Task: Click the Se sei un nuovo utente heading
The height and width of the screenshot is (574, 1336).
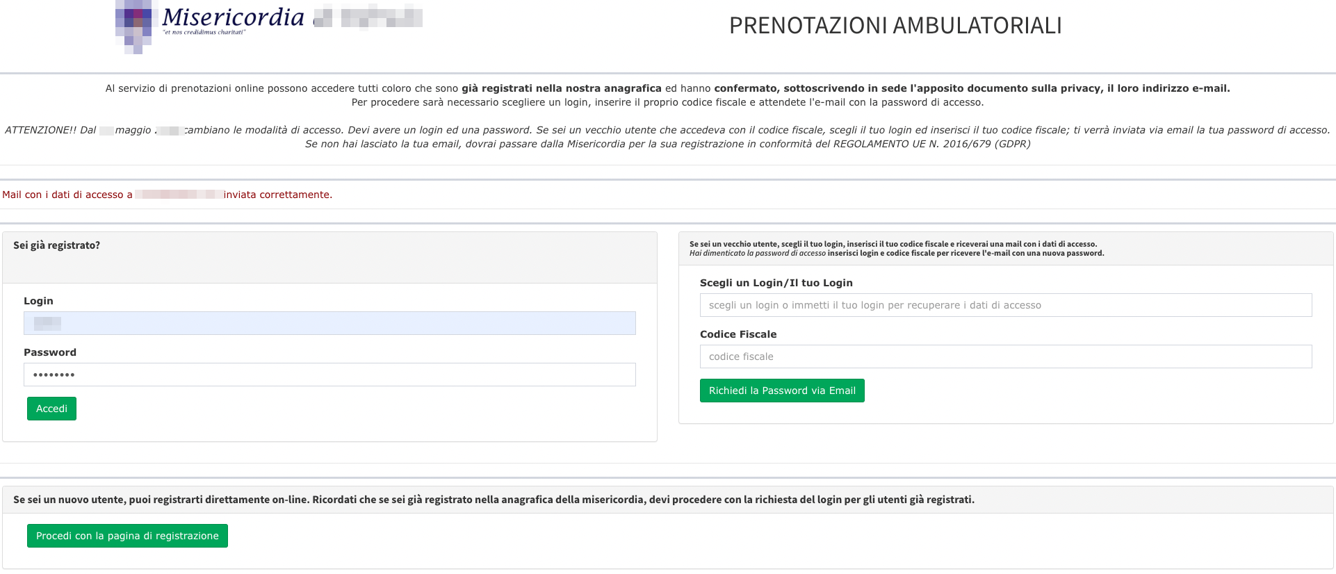Action: [494, 500]
